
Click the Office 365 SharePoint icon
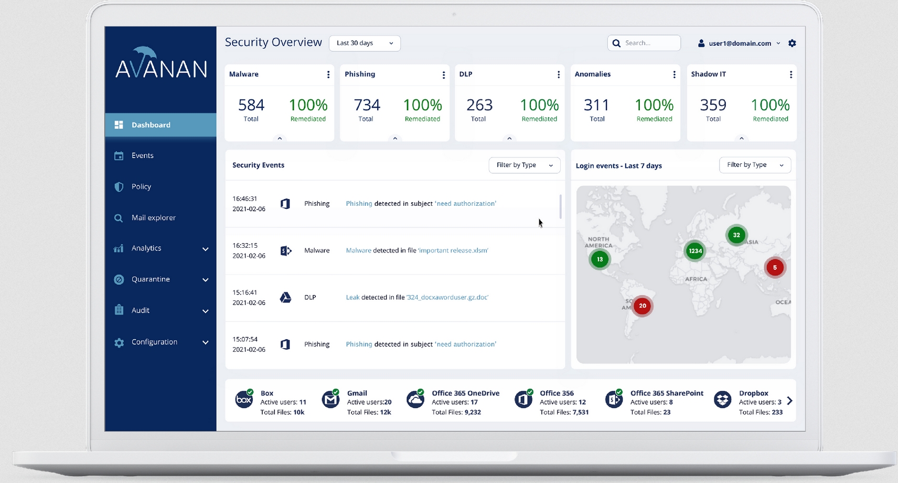coord(613,400)
